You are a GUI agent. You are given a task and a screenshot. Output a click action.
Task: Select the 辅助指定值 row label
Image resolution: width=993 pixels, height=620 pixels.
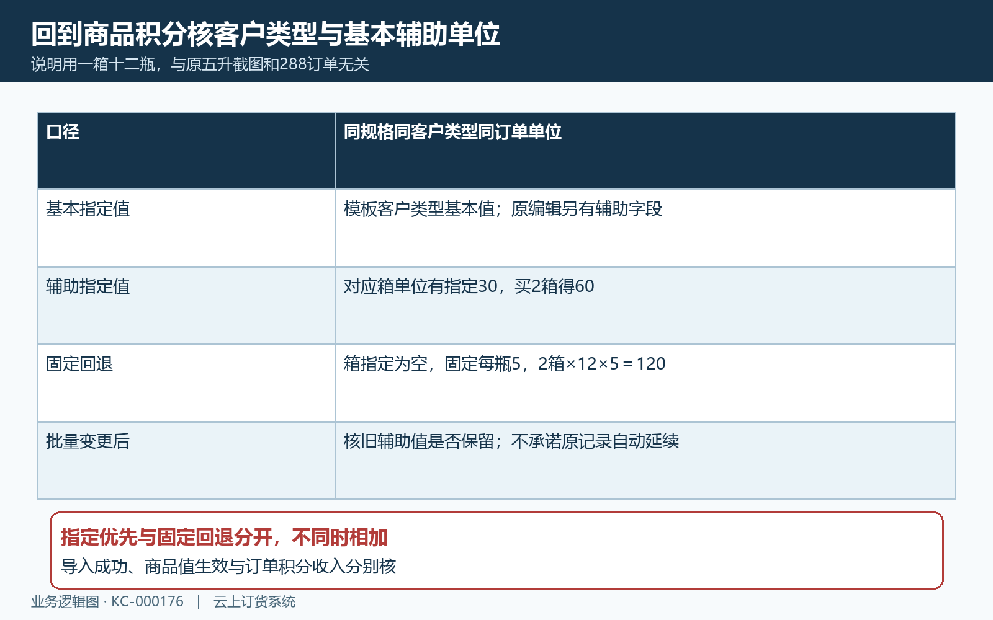point(88,286)
